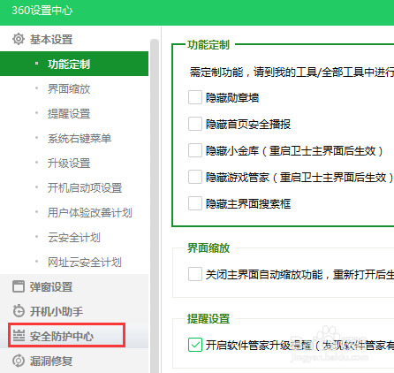Click the target icon beside 漏洞修复
394x373 pixels.
click(x=19, y=361)
